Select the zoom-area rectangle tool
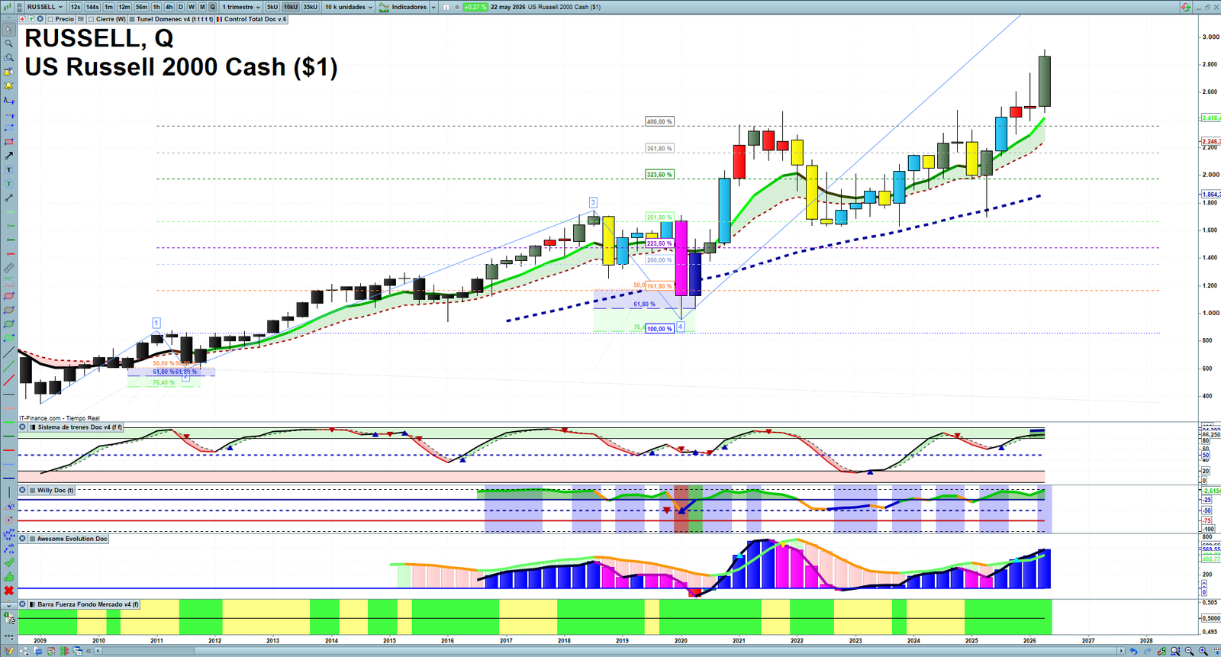 [x=8, y=58]
